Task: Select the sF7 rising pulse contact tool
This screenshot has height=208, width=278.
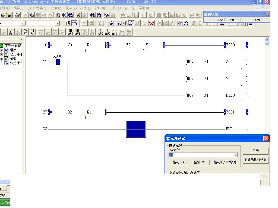Action: coord(71,32)
